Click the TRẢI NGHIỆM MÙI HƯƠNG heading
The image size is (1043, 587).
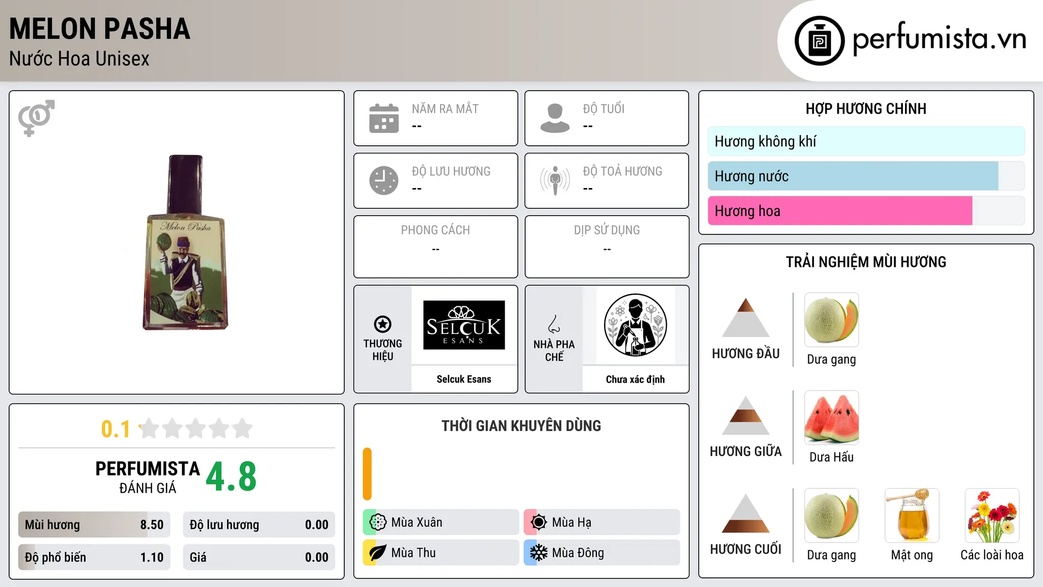866,262
